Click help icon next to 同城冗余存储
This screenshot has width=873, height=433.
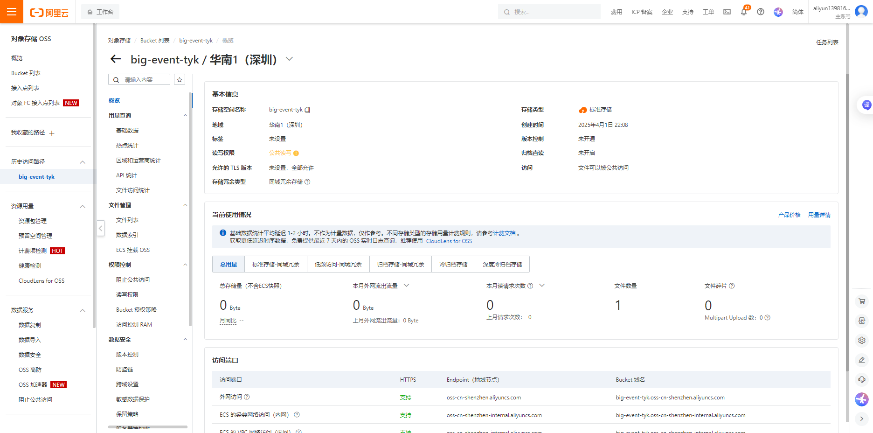coord(307,182)
